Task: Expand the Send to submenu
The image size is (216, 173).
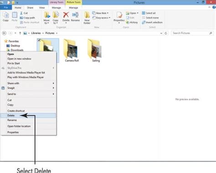Action: 53,94
